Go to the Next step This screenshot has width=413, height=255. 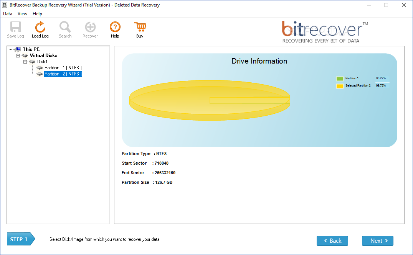click(x=377, y=241)
